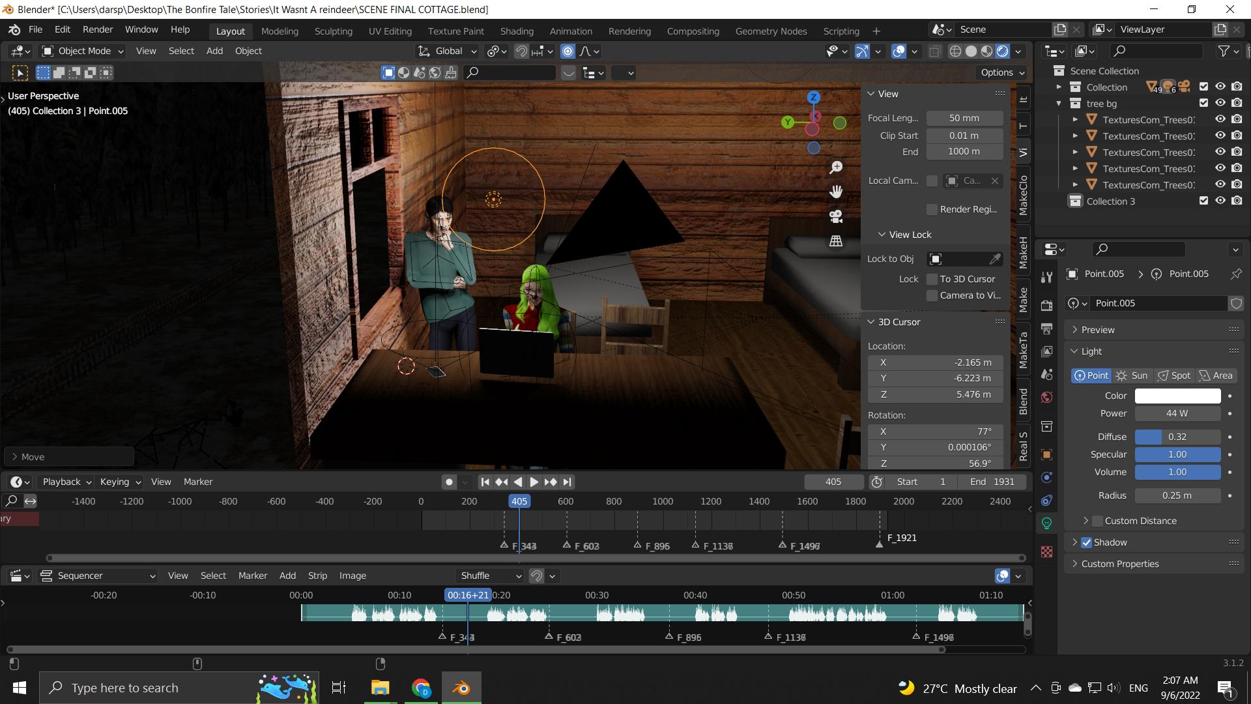Open the View Layer properties tab icon
Viewport: 1251px width, 704px height.
[x=1046, y=351]
